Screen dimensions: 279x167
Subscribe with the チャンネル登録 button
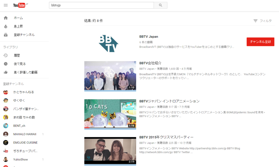point(260,42)
